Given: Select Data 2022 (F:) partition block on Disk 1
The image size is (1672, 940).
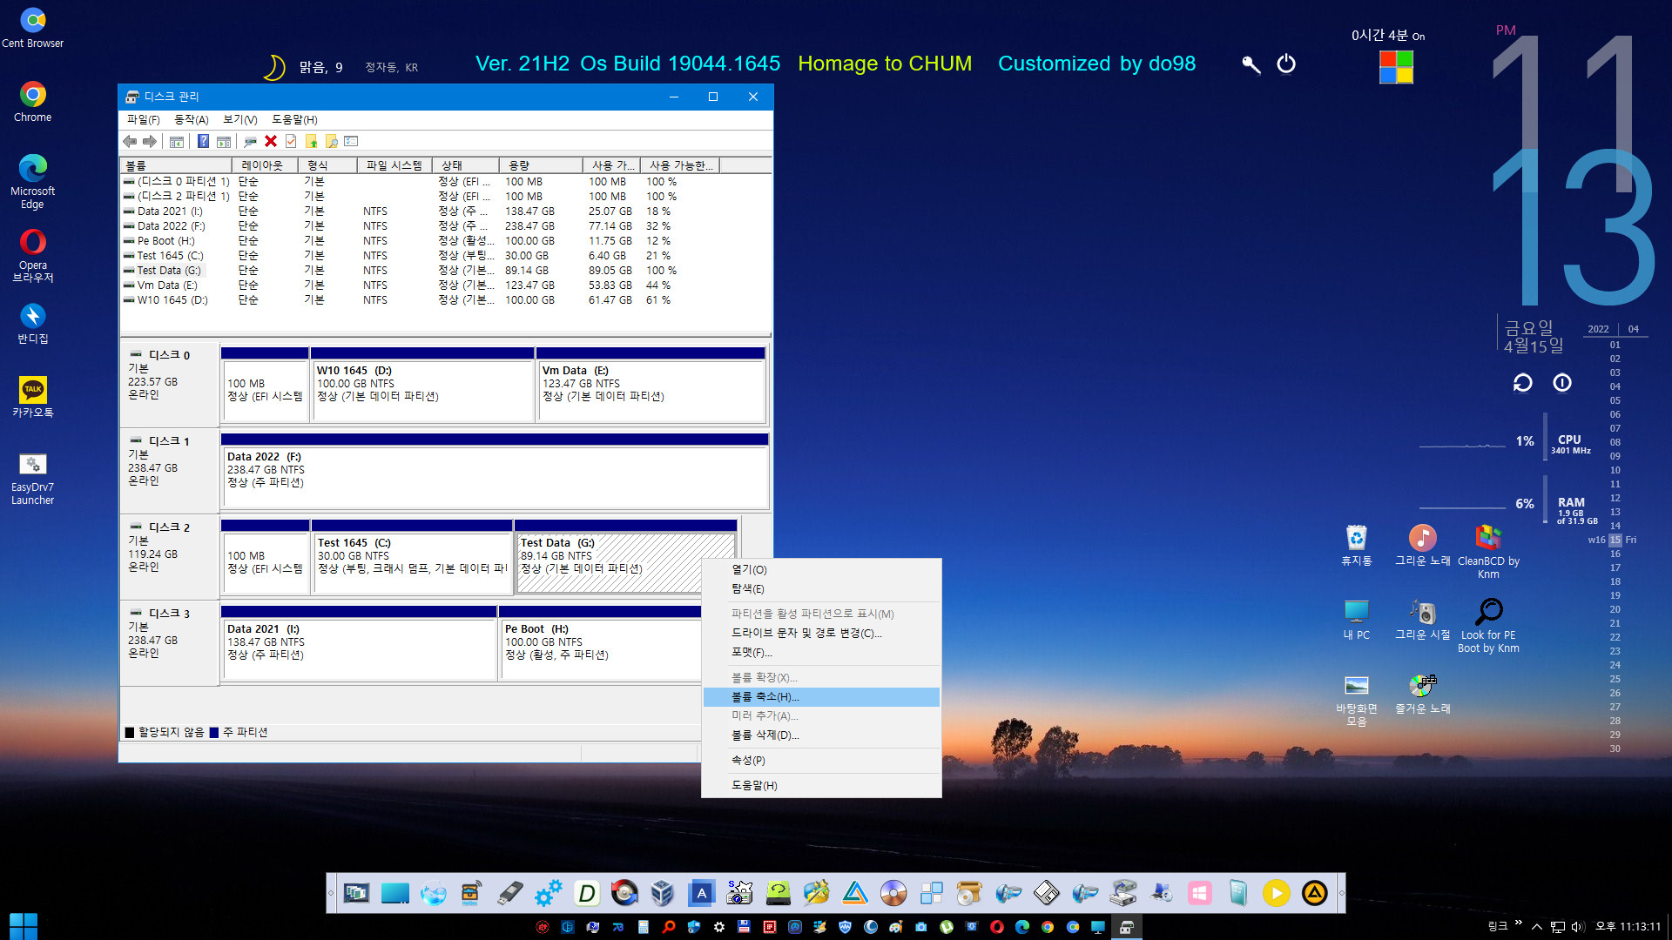Looking at the screenshot, I should point(495,471).
